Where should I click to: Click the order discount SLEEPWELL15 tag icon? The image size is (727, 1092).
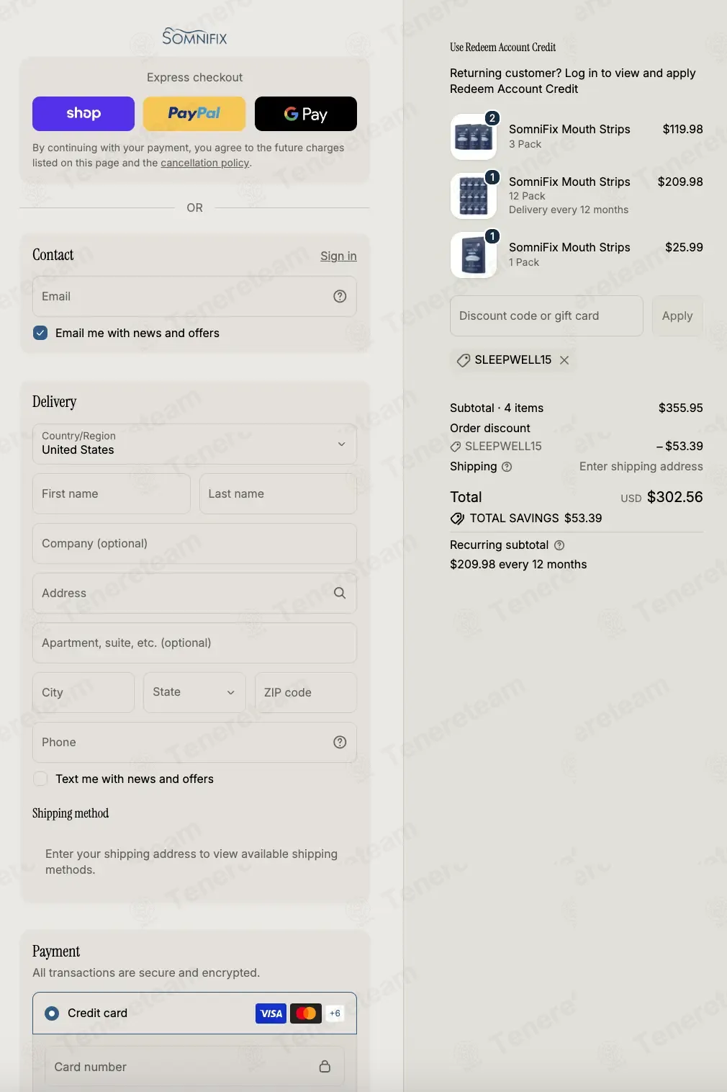(x=456, y=447)
